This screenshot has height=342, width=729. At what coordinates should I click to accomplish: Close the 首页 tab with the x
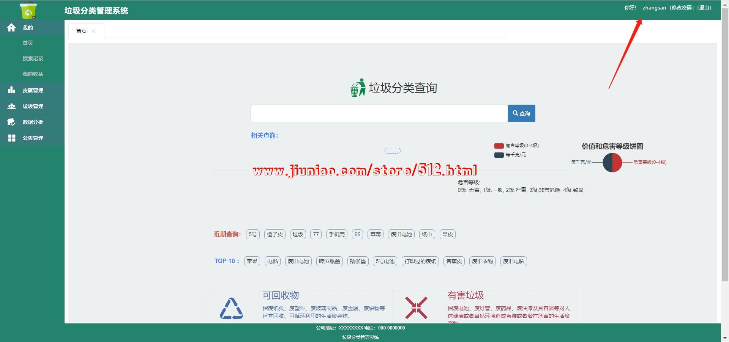coord(93,31)
